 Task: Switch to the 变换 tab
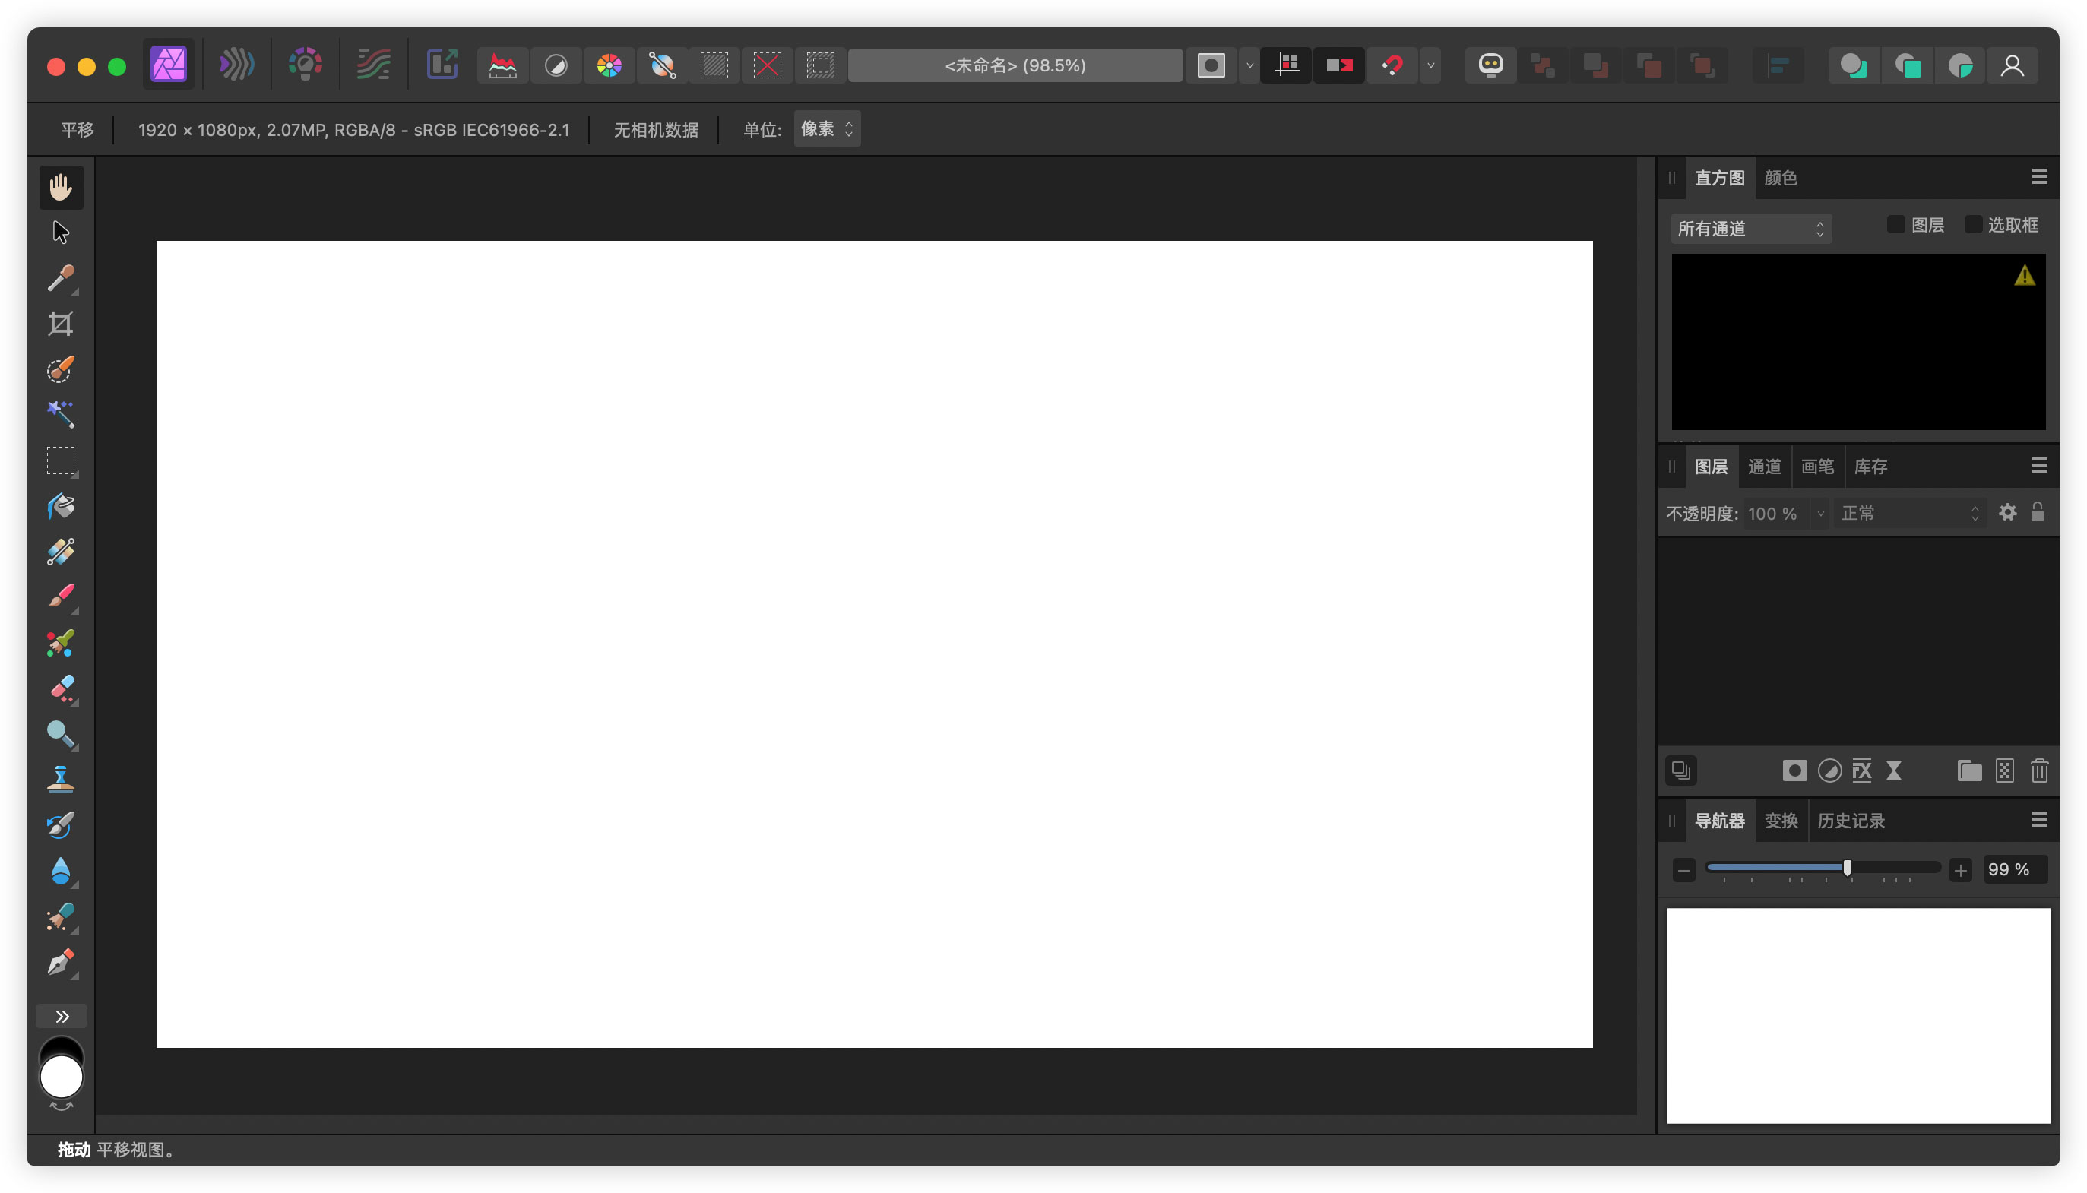point(1781,821)
